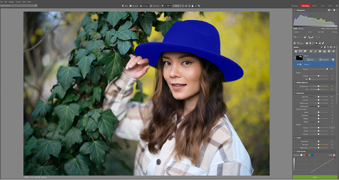Click the green Close button

pos(315,177)
